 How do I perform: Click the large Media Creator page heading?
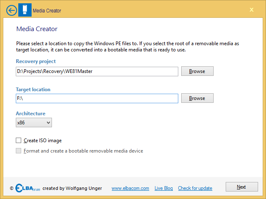coord(37,29)
